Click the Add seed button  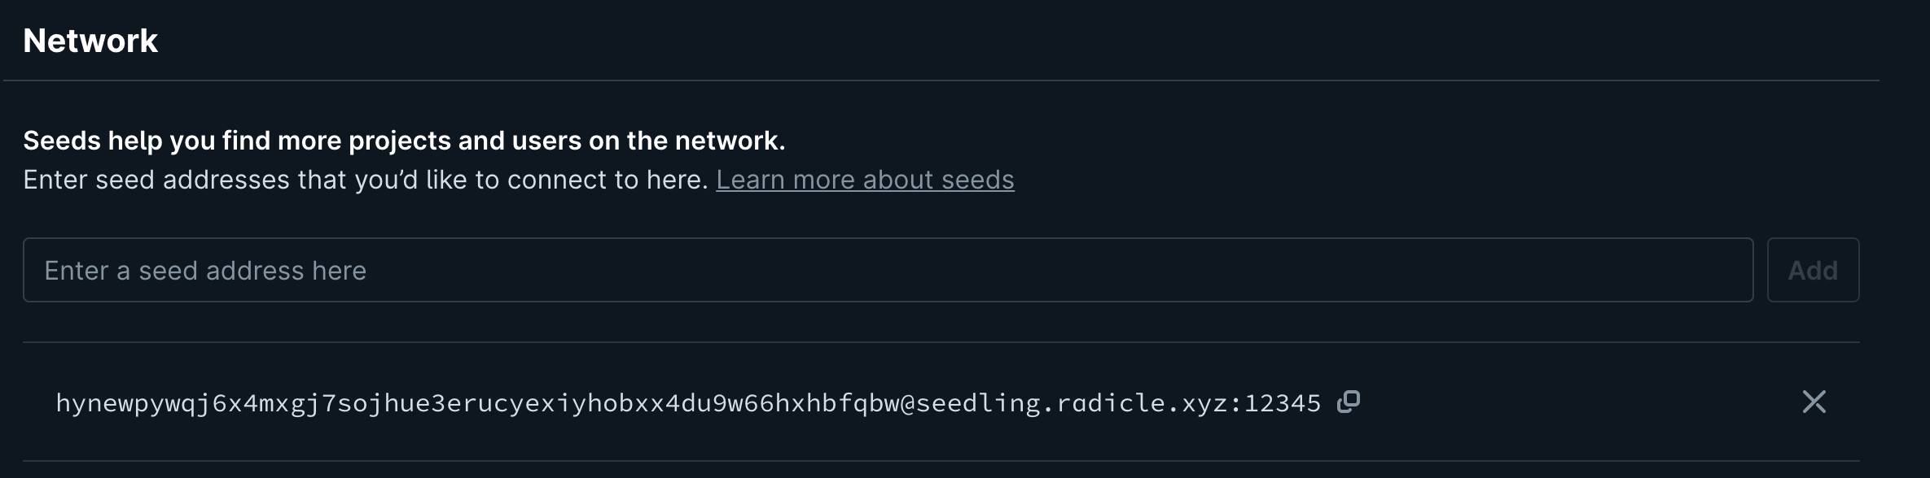[1813, 270]
